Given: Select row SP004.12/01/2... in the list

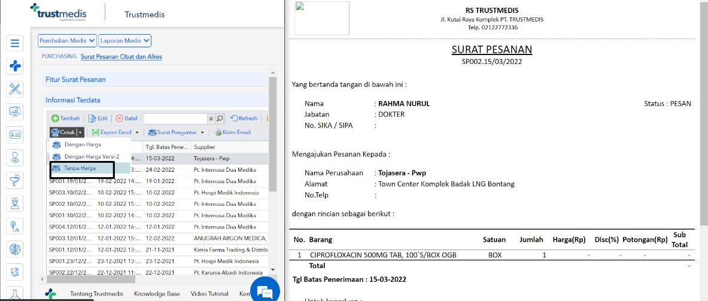Looking at the screenshot, I should point(157,227).
